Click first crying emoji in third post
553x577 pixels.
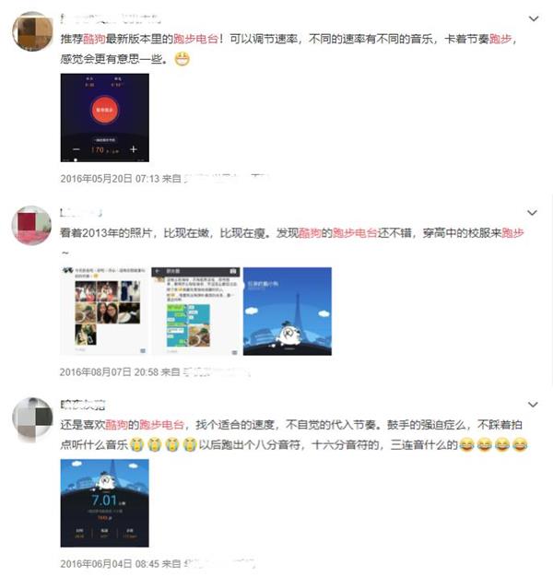pos(137,444)
